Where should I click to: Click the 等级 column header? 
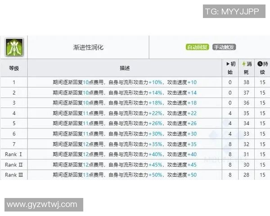pos(14,68)
